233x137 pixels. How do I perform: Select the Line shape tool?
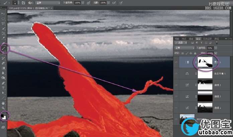point(3,98)
